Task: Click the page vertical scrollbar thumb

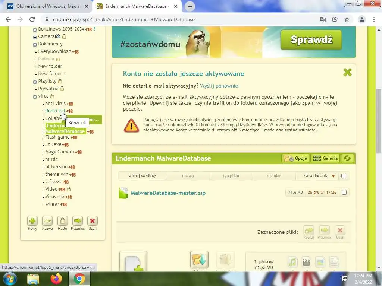Action: tap(379, 121)
